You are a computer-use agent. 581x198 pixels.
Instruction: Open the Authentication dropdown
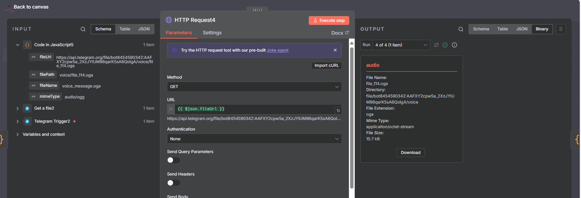[254, 139]
